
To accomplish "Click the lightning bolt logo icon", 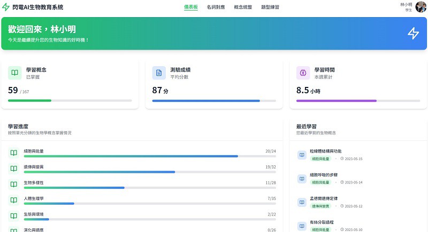I will pos(6,7).
